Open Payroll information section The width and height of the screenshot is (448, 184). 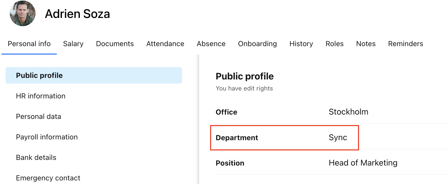(x=47, y=137)
